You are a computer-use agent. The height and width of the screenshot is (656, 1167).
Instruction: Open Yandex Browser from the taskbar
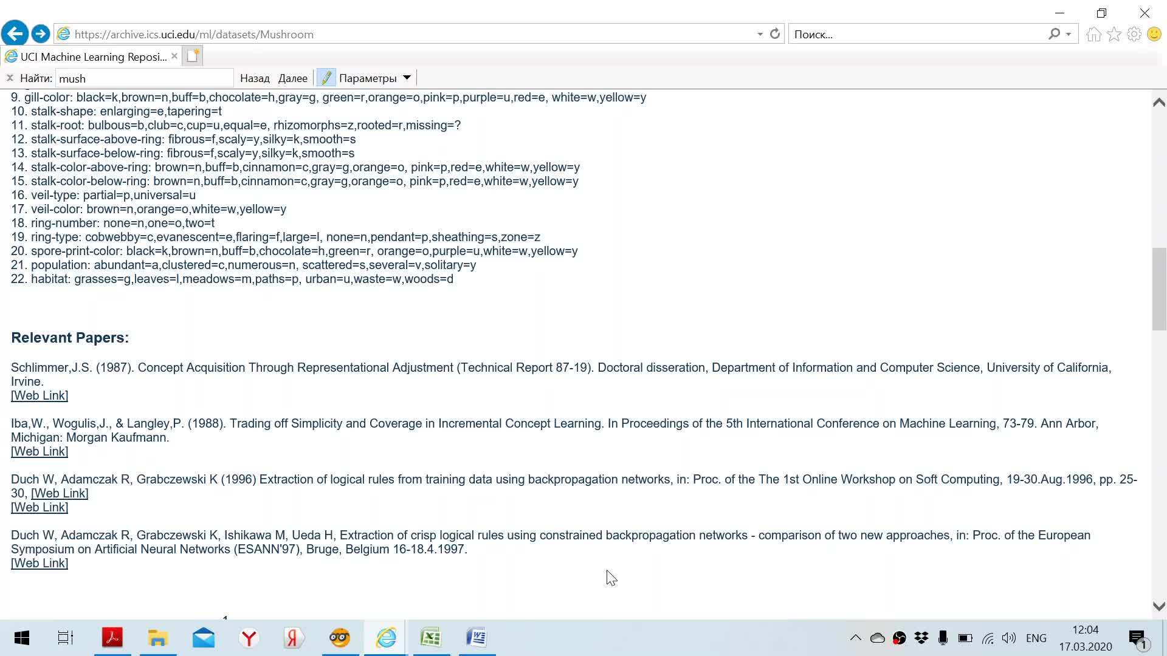pyautogui.click(x=249, y=638)
